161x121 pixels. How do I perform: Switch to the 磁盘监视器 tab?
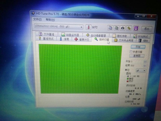(x=70, y=35)
